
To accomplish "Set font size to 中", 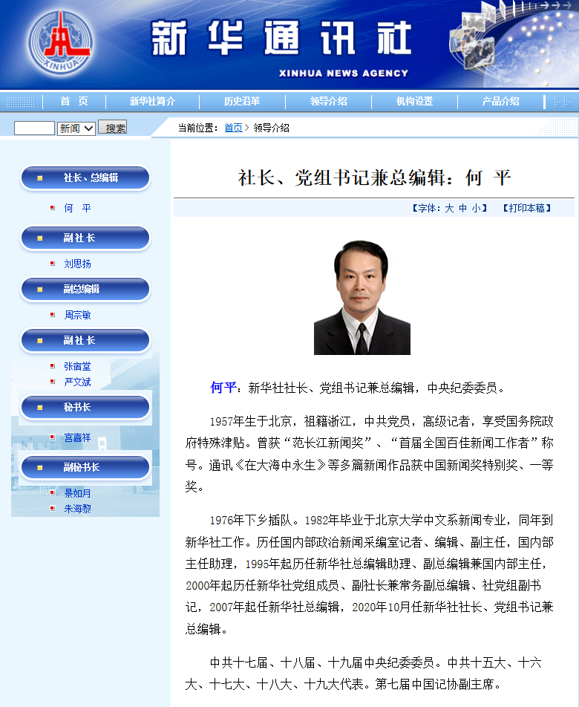I will 462,208.
